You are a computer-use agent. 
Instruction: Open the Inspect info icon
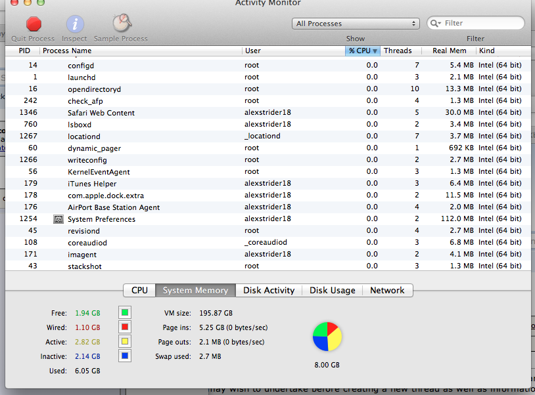(x=75, y=24)
